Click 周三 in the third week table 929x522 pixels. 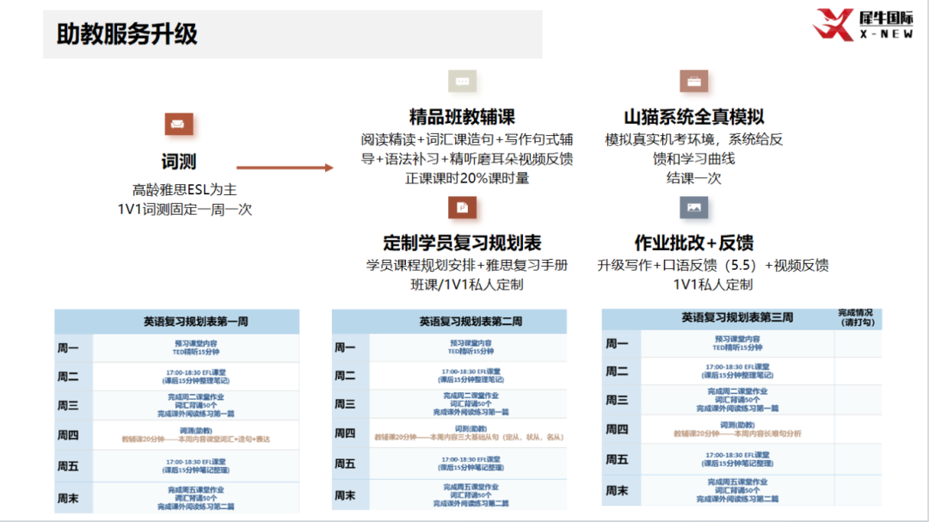[616, 400]
